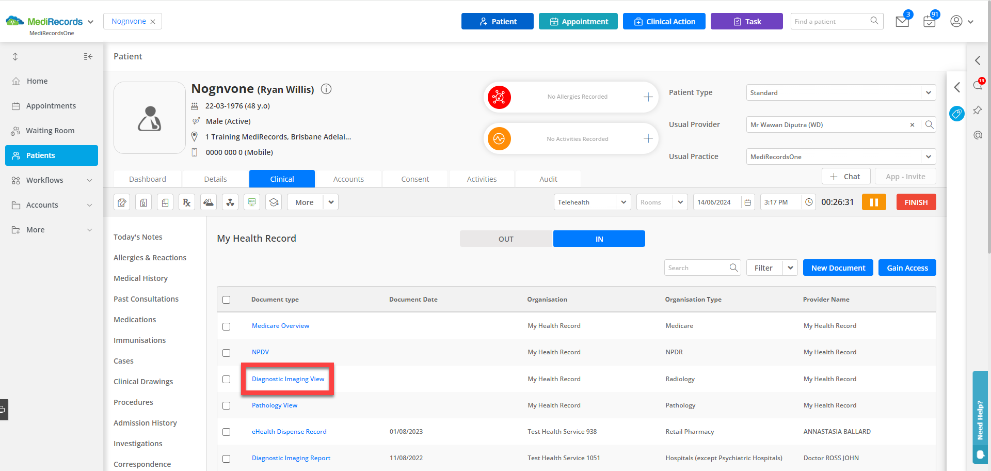Screen dimensions: 991x471
Task: Open the MHR monitor toolbar icon
Action: pyautogui.click(x=252, y=202)
